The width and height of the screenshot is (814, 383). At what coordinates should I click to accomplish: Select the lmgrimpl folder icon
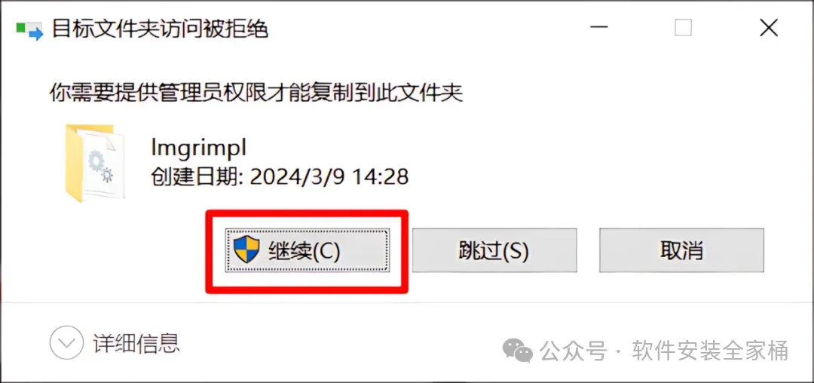95,163
